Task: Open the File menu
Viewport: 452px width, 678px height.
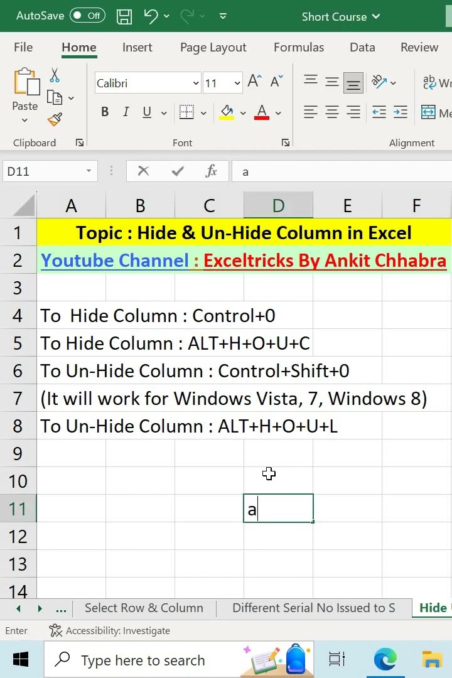Action: point(23,47)
